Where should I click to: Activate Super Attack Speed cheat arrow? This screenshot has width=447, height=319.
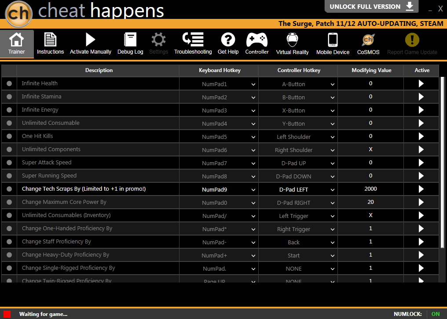click(421, 163)
